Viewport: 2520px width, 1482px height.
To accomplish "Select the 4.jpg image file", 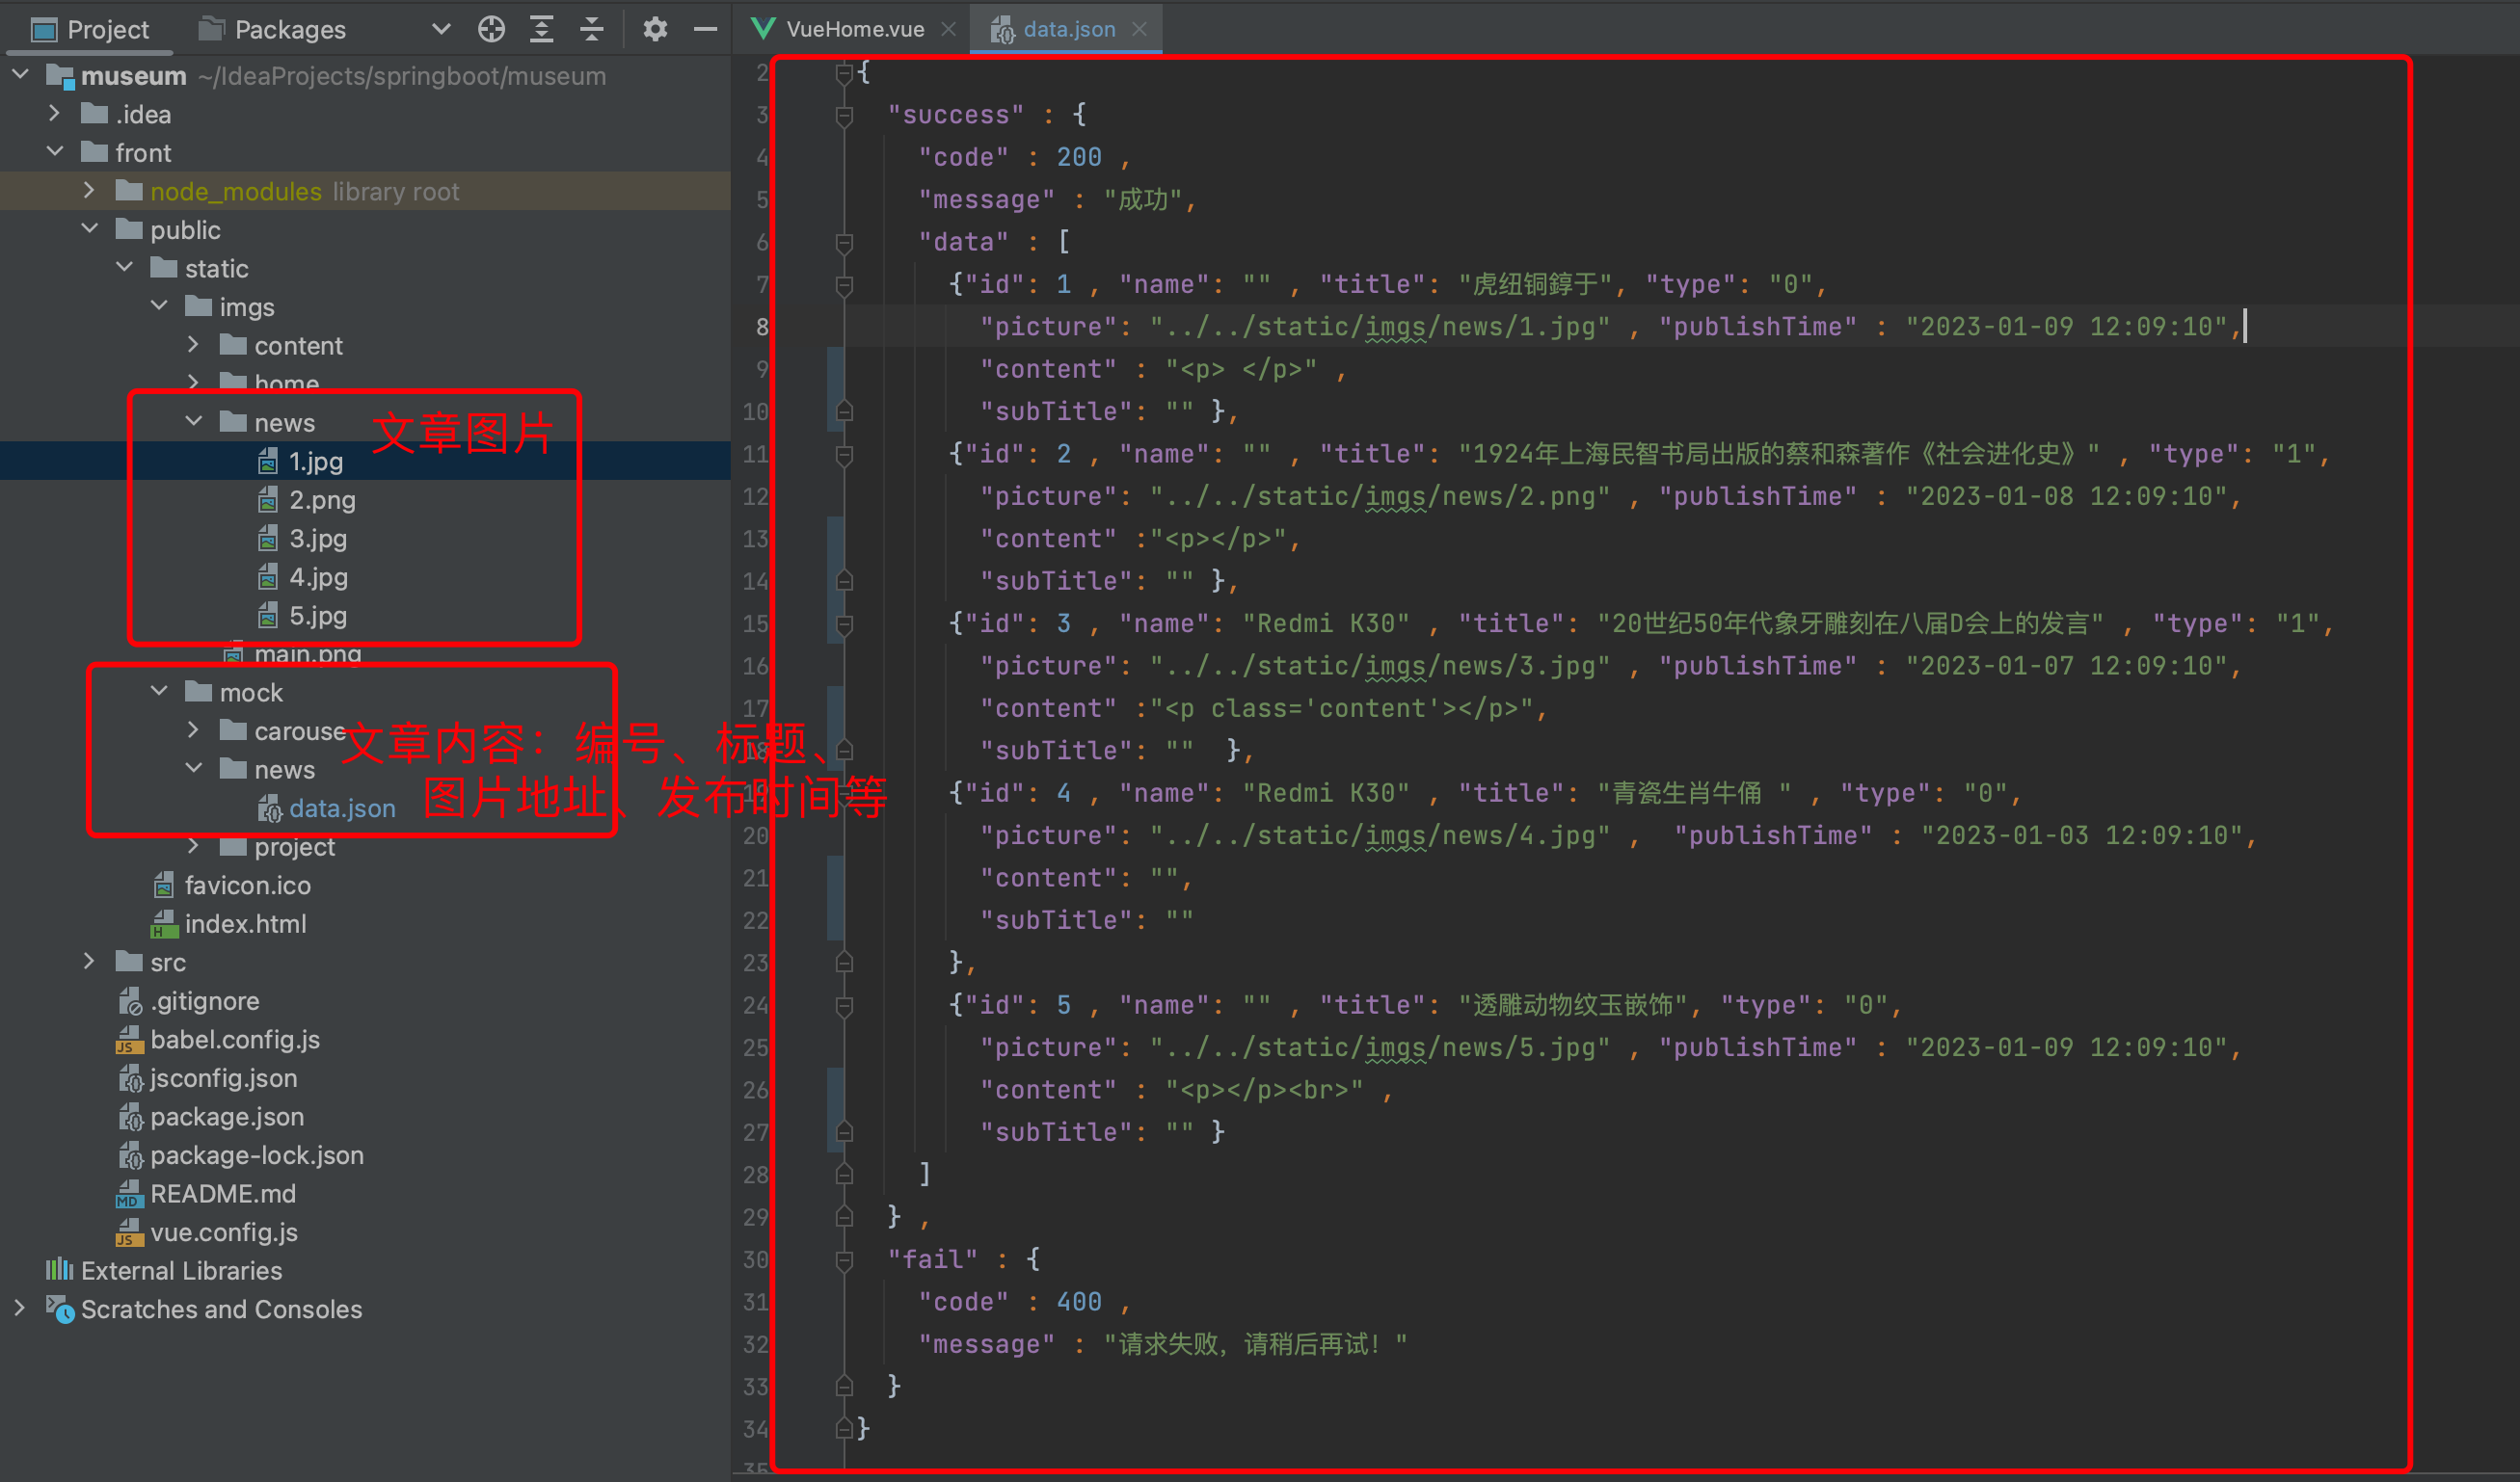I will (x=318, y=576).
